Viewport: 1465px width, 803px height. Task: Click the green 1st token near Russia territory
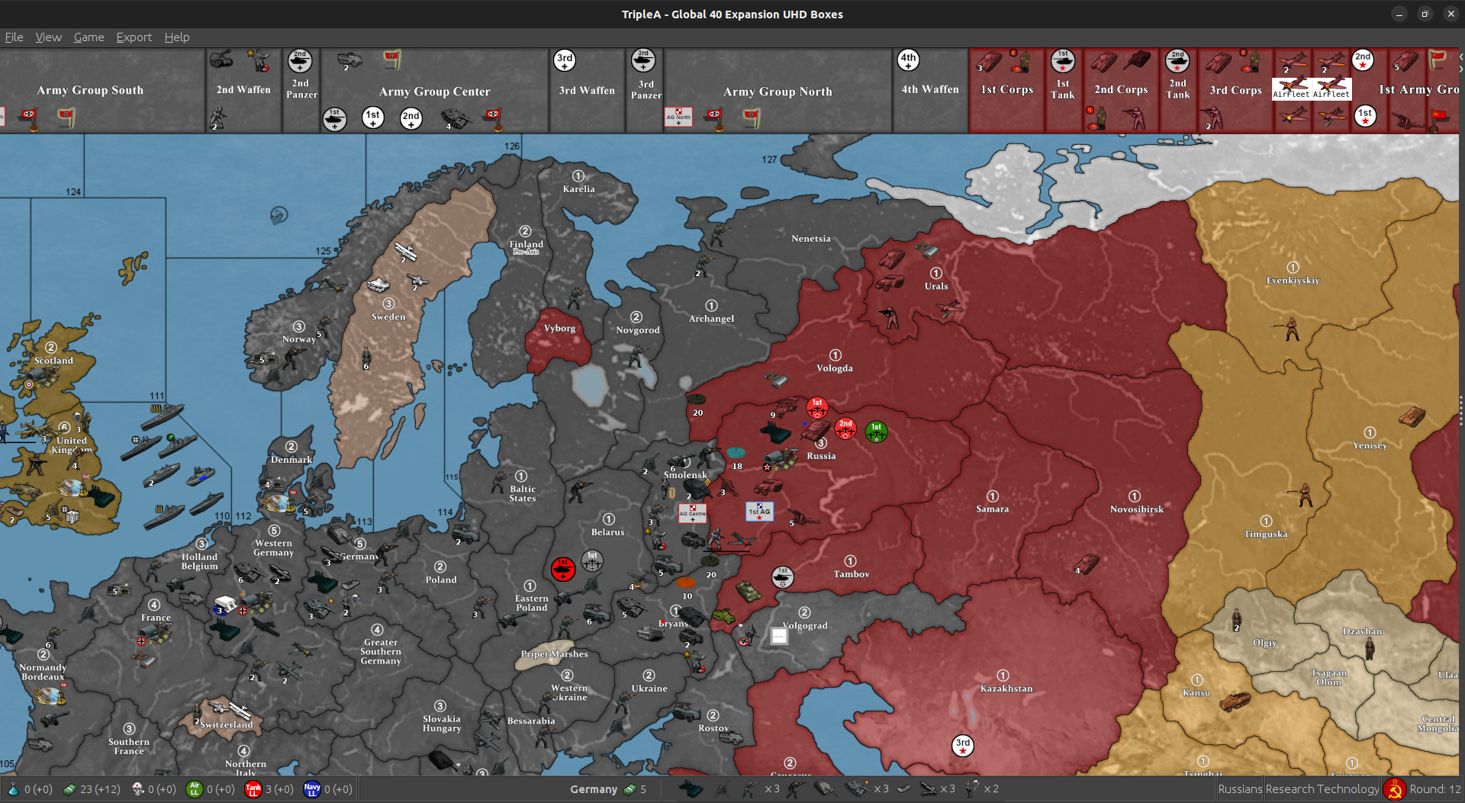876,432
